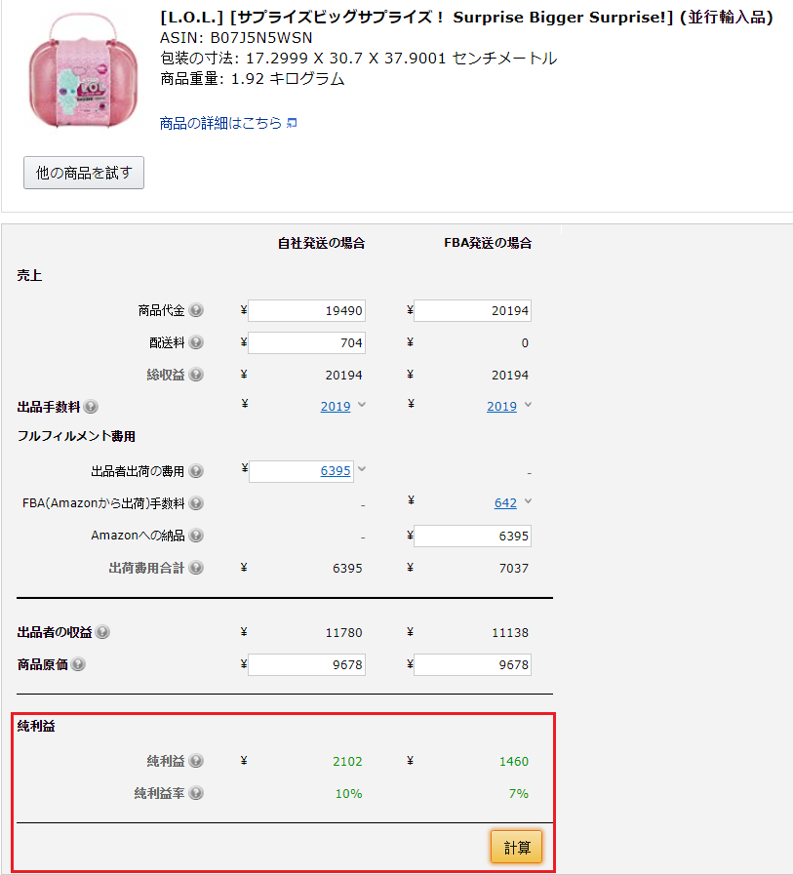The image size is (793, 875).
Task: Click help icon next to Amazonへの納品
Action: coord(196,536)
